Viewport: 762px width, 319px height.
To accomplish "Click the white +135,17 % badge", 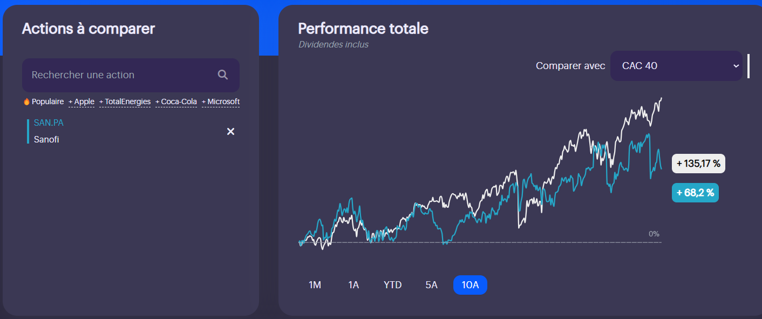I will 698,164.
